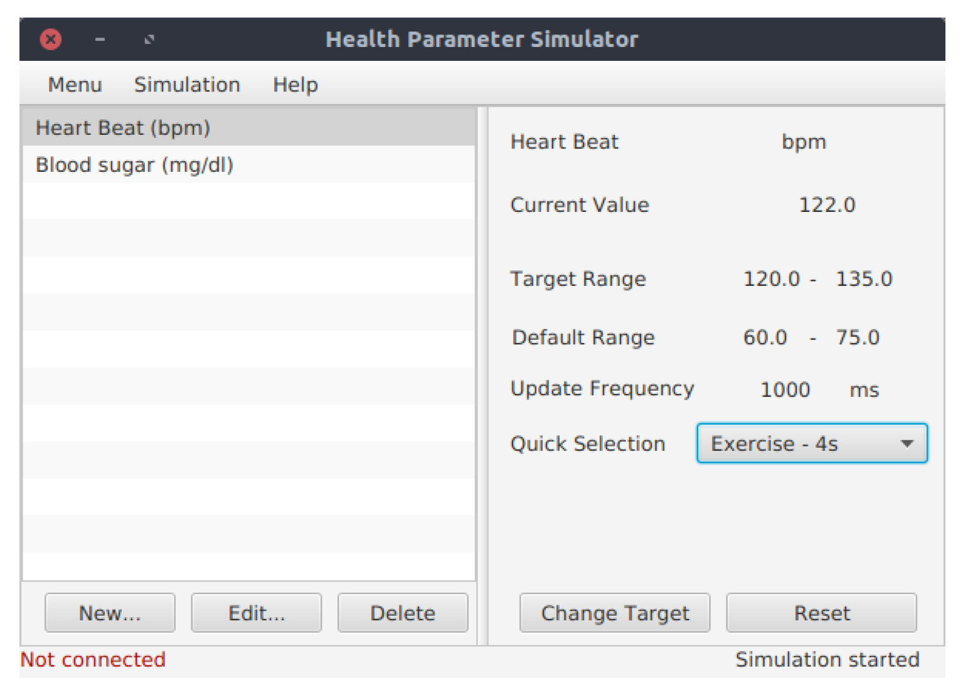Open the Help menu
Screen dimensions: 963x698
click(x=295, y=85)
